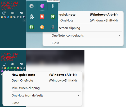The image size is (126, 107).
Task: Click (Windows+Shift+N) shortcut text in 12:41 PM menu
Action: [x=63, y=80]
